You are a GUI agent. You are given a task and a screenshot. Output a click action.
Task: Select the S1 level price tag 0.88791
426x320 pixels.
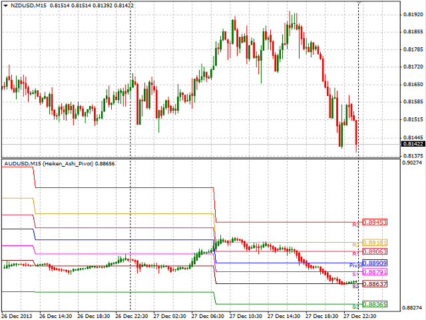pyautogui.click(x=375, y=272)
